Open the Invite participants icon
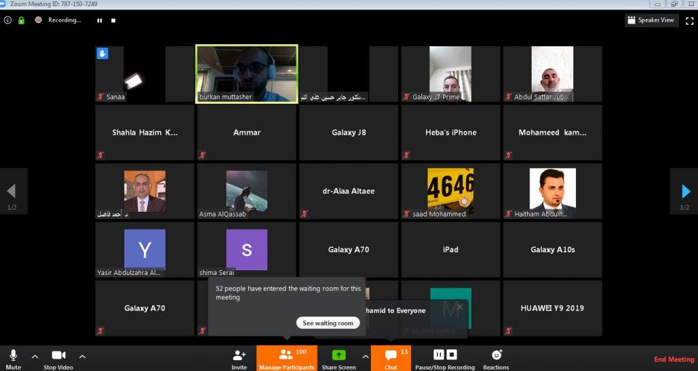Viewport: 698px width, 371px height. pyautogui.click(x=239, y=357)
